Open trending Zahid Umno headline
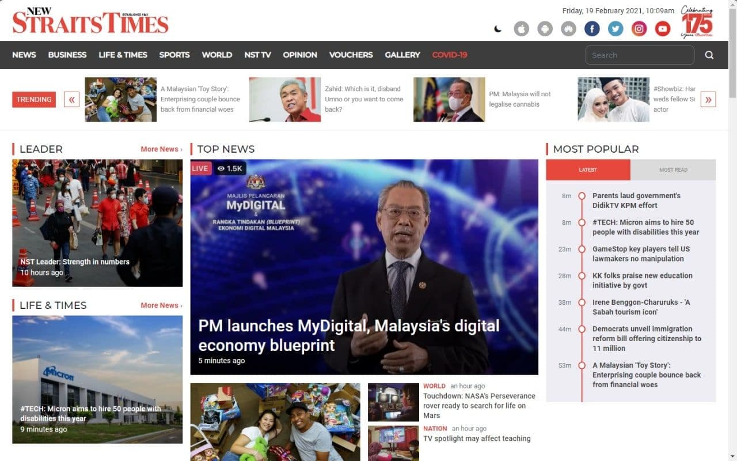737x461 pixels. [364, 99]
